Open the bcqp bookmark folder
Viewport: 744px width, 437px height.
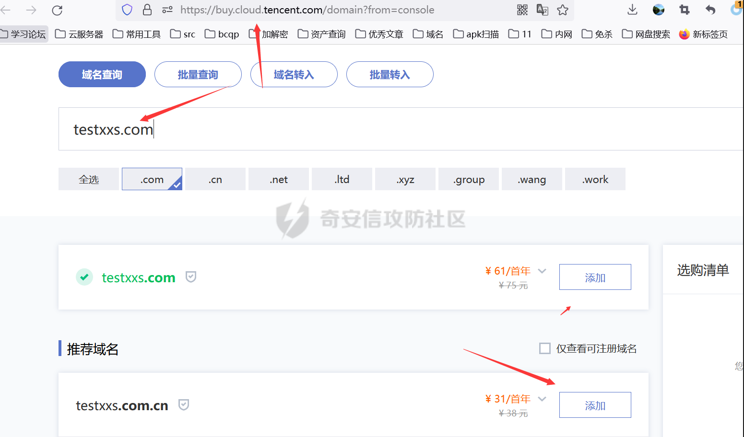tap(222, 34)
